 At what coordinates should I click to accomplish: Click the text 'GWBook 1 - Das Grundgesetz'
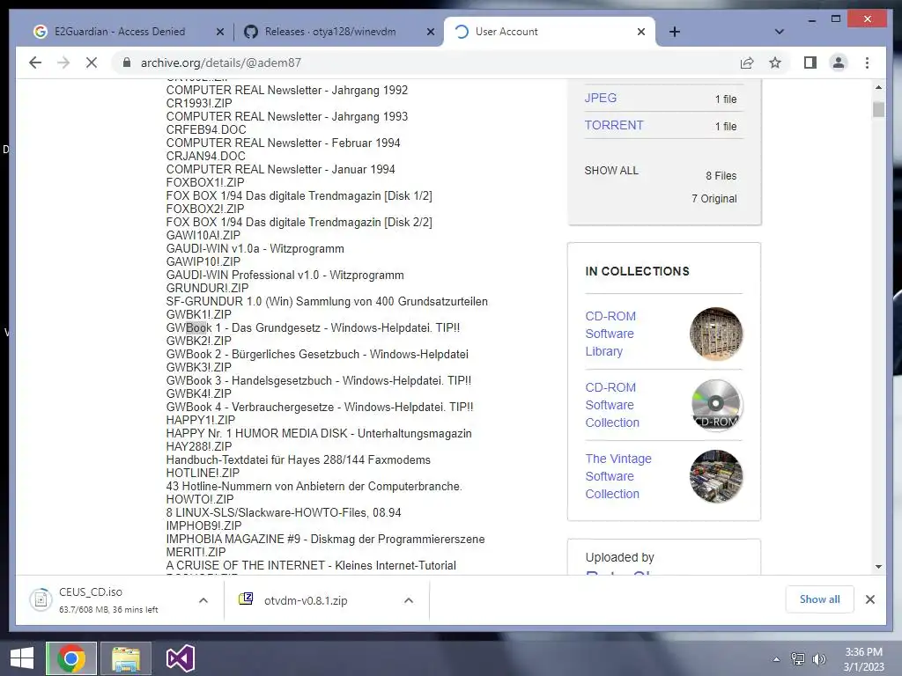click(243, 327)
